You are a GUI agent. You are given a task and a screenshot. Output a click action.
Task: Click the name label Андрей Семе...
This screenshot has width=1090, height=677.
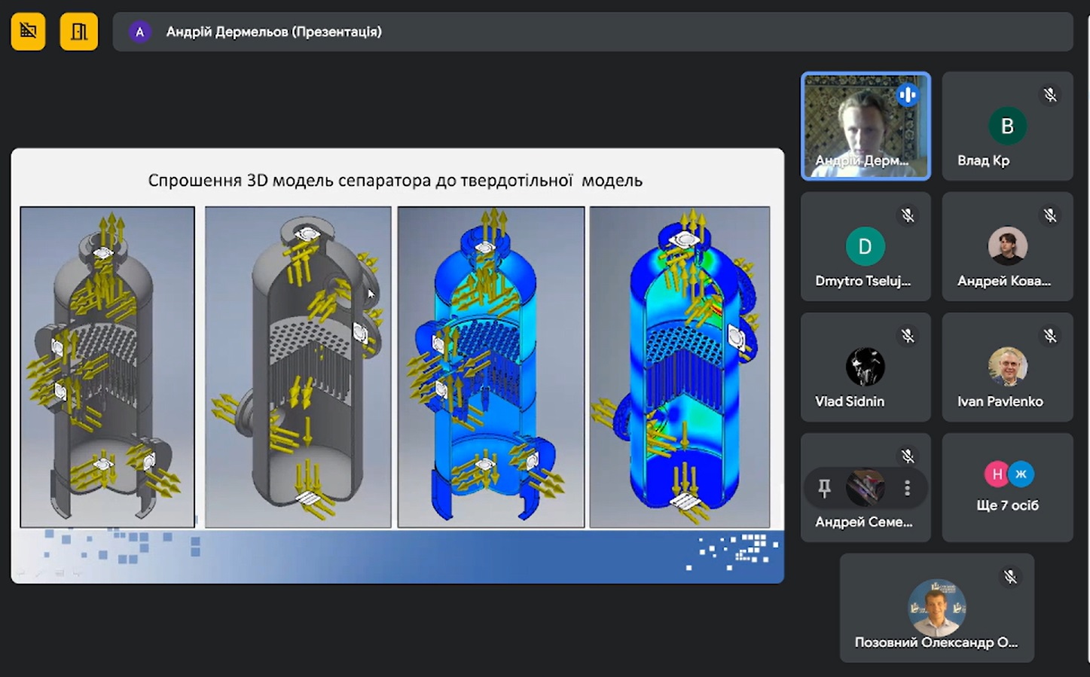click(x=863, y=522)
